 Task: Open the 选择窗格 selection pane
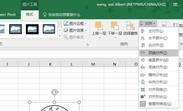pyautogui.click(x=131, y=29)
